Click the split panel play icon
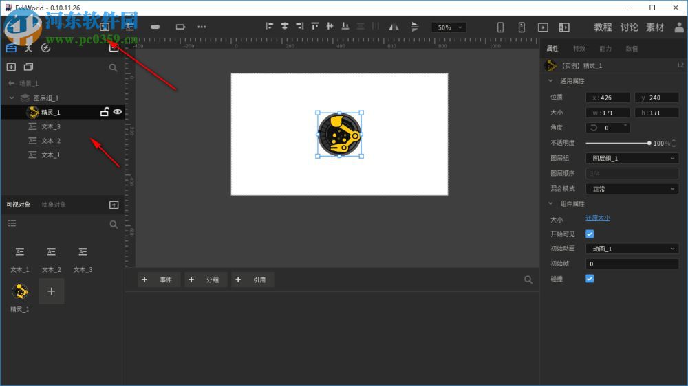The height and width of the screenshot is (386, 688). (x=564, y=27)
